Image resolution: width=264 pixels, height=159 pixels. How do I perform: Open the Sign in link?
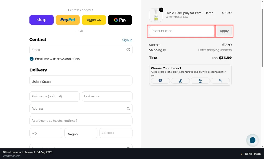127,40
